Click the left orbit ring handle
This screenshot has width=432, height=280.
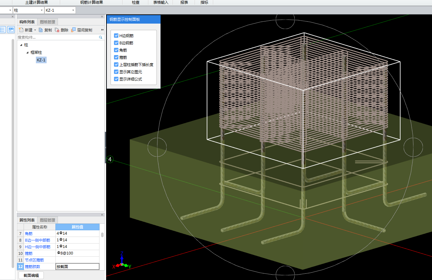point(157,147)
